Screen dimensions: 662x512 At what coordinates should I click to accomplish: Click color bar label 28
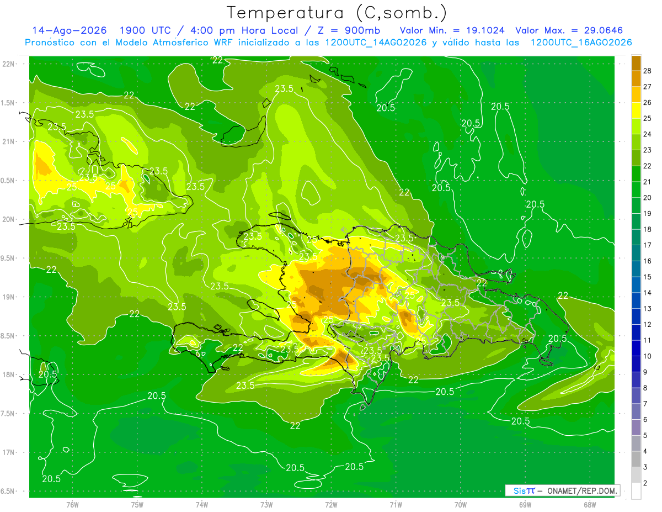coord(648,71)
